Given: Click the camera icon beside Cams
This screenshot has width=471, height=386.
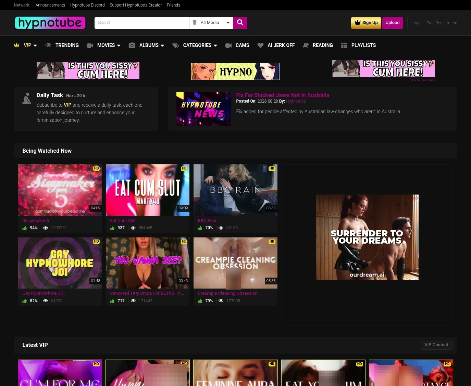Looking at the screenshot, I should coord(228,45).
